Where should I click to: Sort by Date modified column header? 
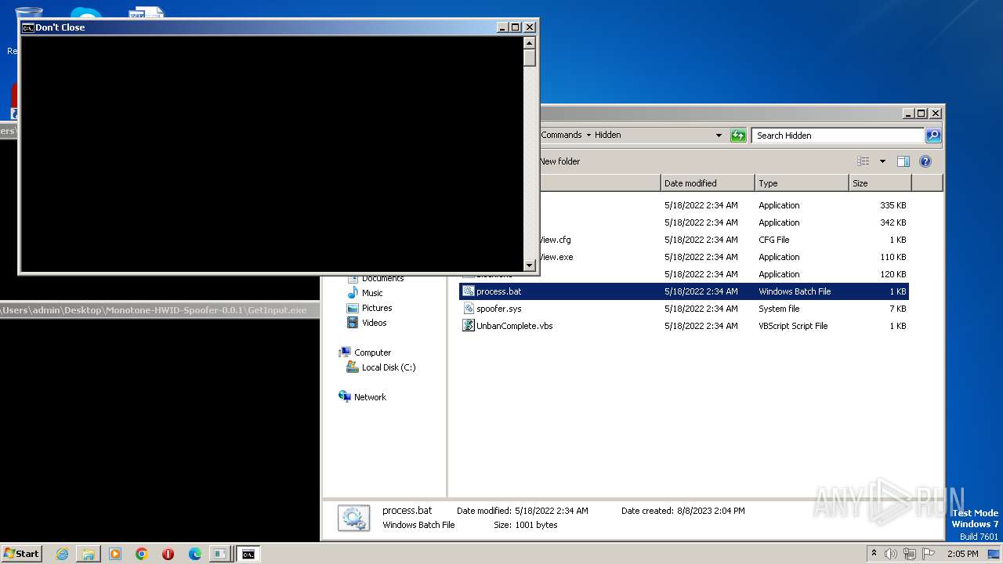pyautogui.click(x=708, y=183)
